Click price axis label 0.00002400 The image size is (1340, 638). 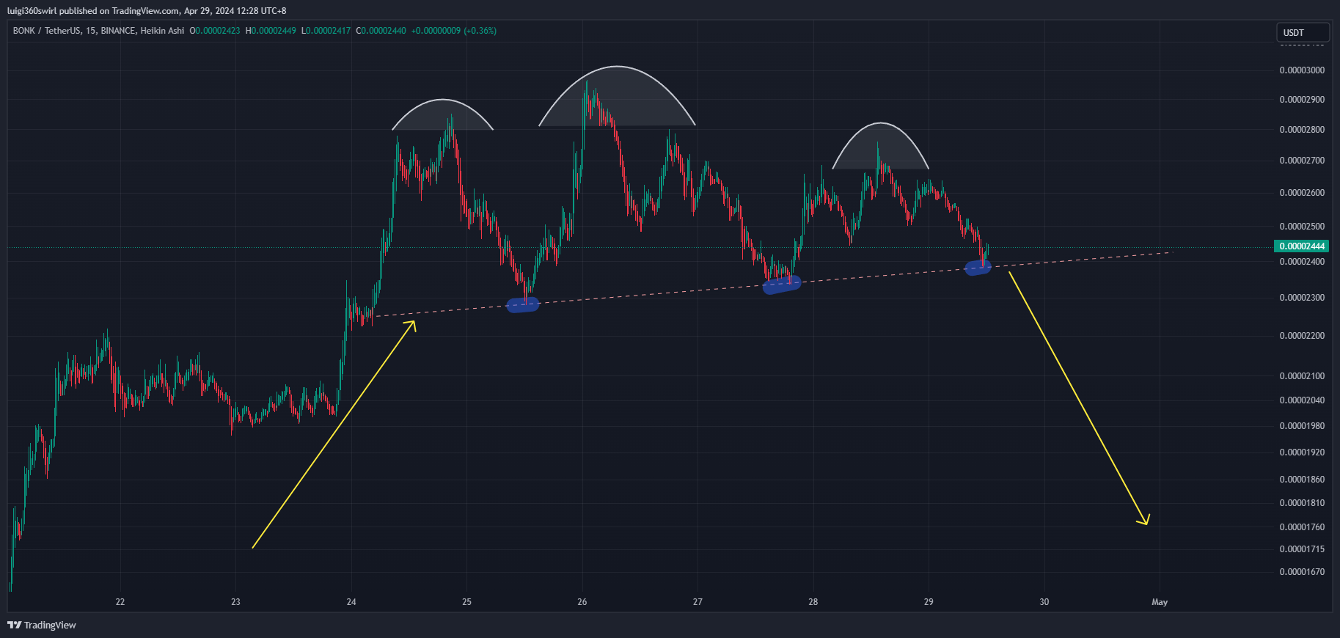click(x=1302, y=262)
